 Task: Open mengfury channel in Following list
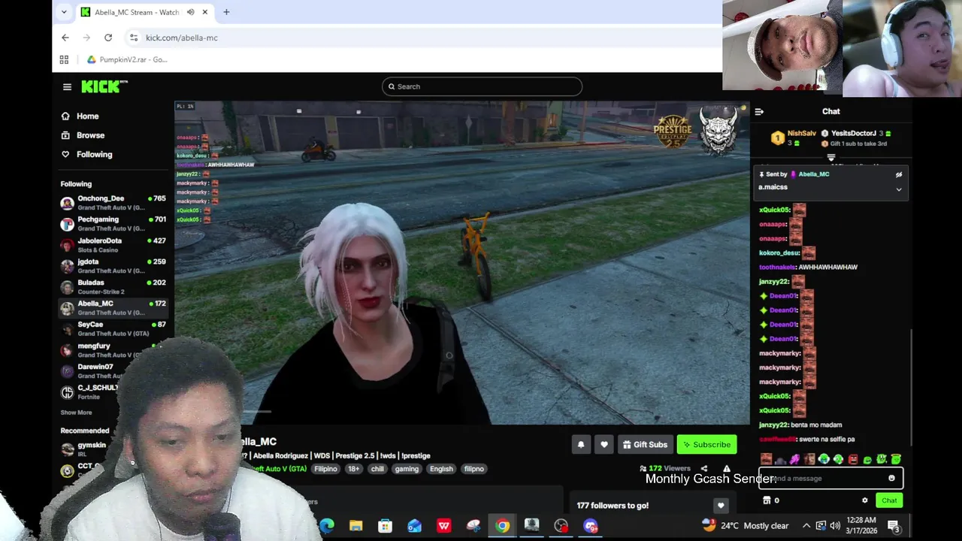(113, 350)
